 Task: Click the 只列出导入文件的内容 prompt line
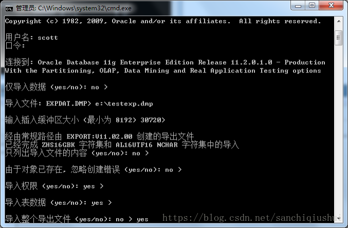[x=77, y=153]
